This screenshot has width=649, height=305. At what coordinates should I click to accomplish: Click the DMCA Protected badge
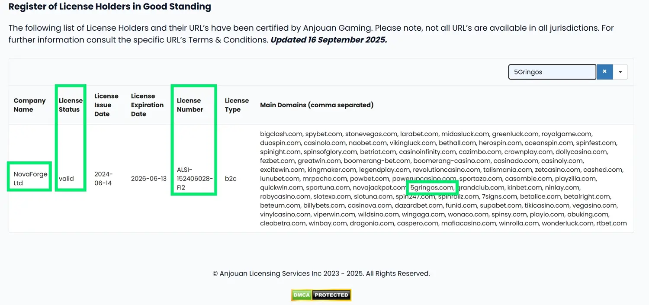(321, 295)
